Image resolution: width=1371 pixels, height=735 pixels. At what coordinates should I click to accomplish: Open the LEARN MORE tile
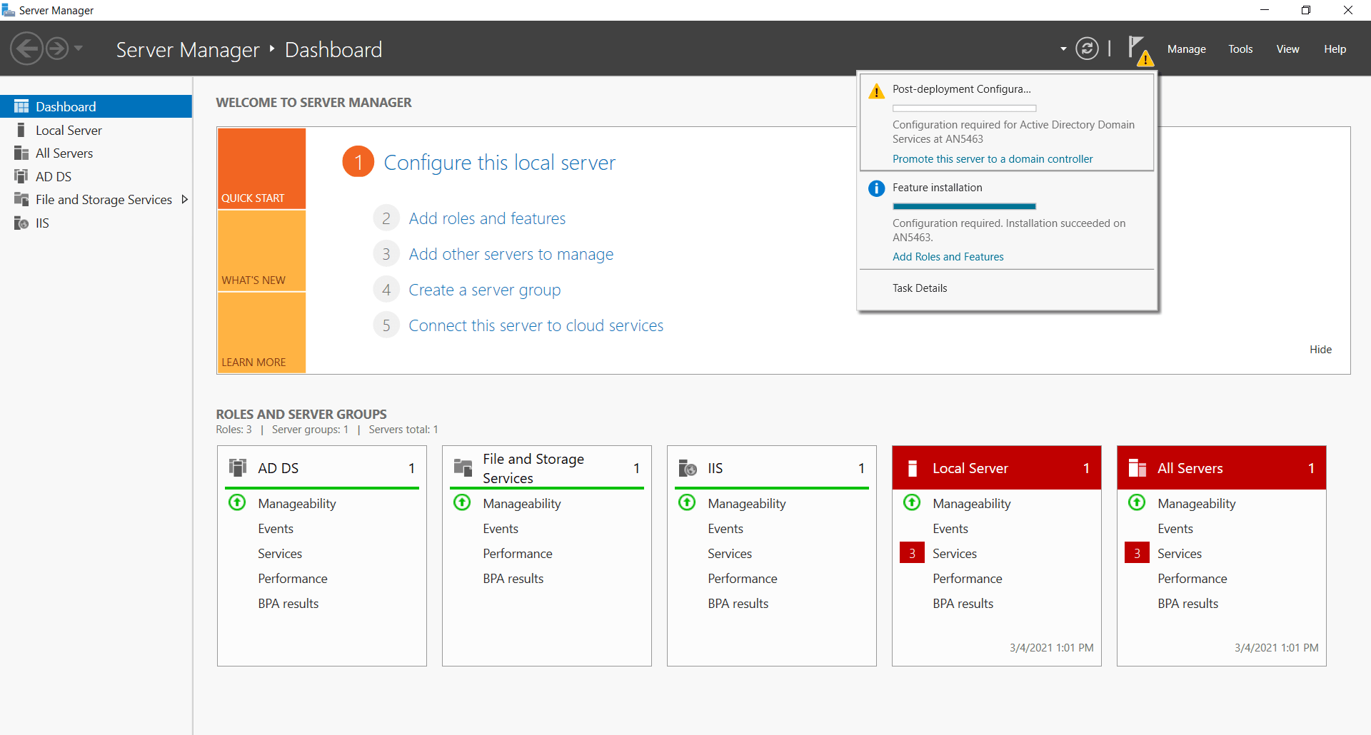(x=261, y=333)
